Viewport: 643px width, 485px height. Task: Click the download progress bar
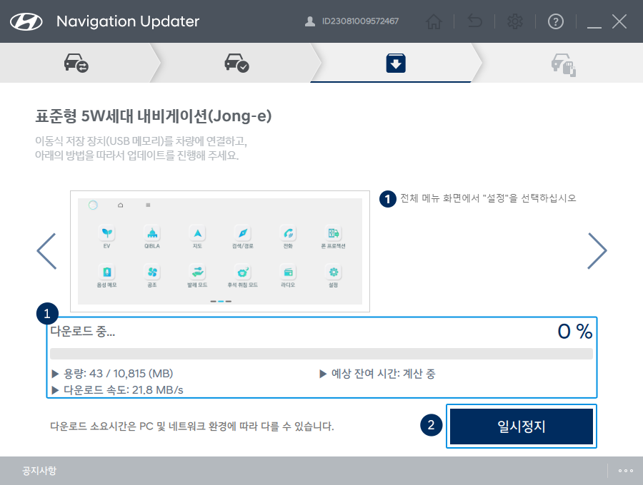[321, 354]
